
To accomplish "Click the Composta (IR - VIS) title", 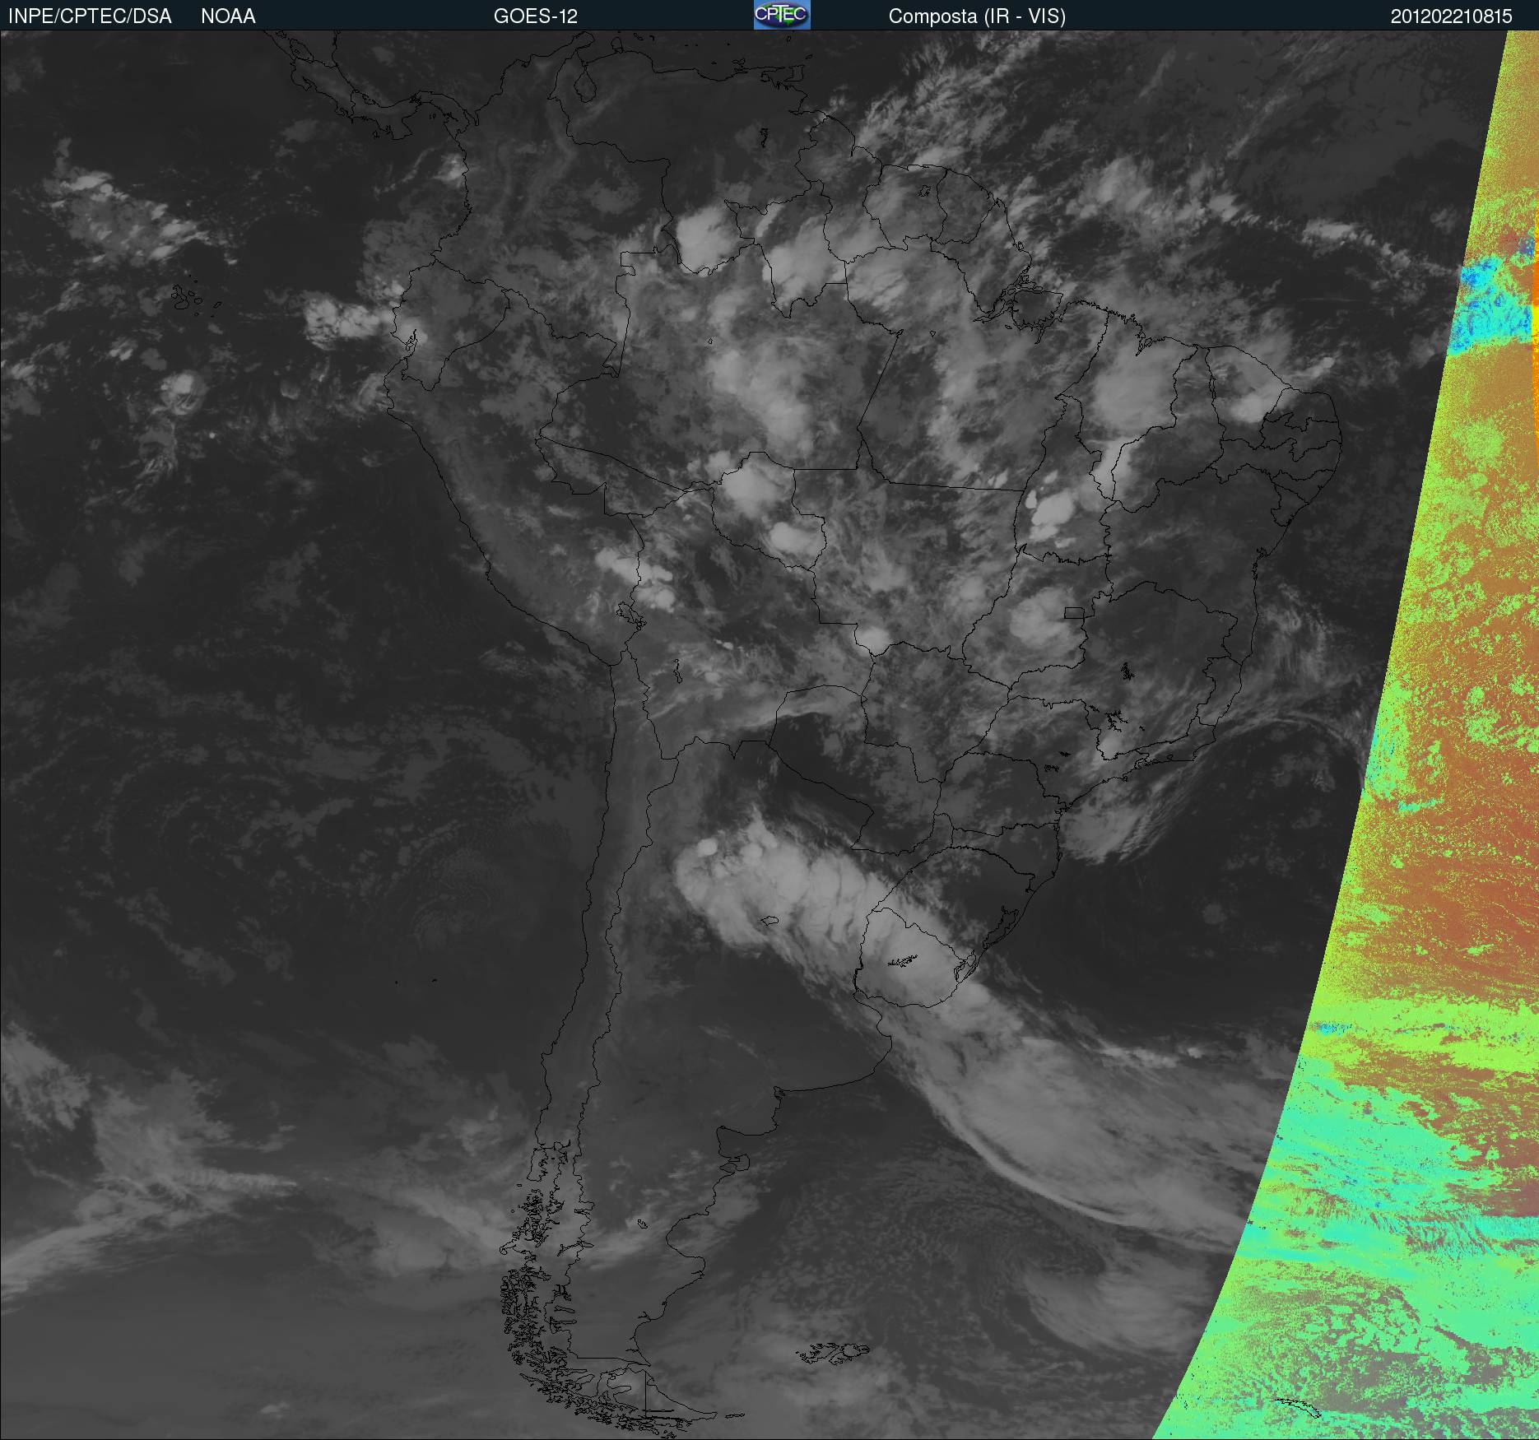I will pyautogui.click(x=977, y=16).
